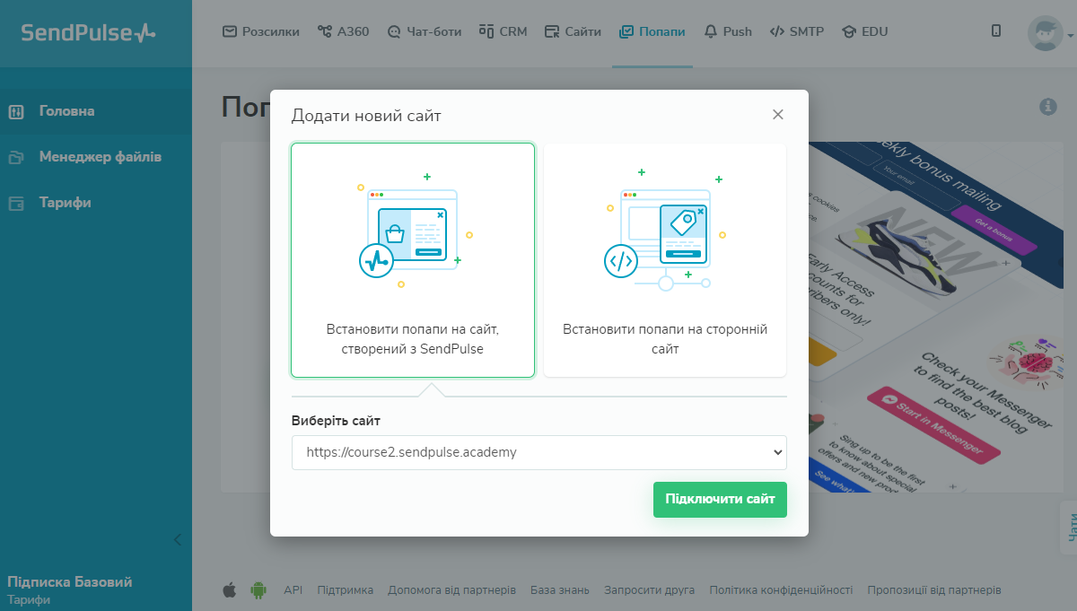Open Головна in the sidebar
Image resolution: width=1077 pixels, height=611 pixels.
click(x=96, y=112)
